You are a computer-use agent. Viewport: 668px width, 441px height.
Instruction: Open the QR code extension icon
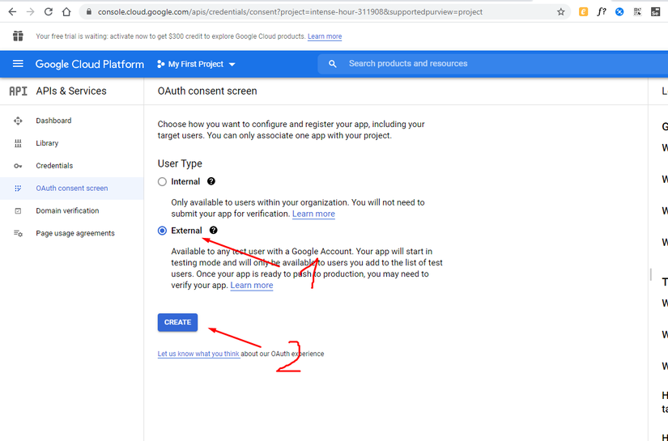637,12
